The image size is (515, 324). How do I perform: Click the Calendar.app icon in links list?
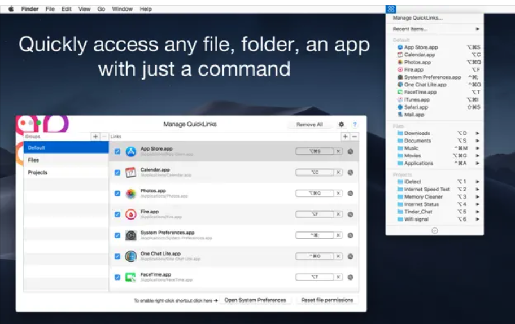click(130, 172)
